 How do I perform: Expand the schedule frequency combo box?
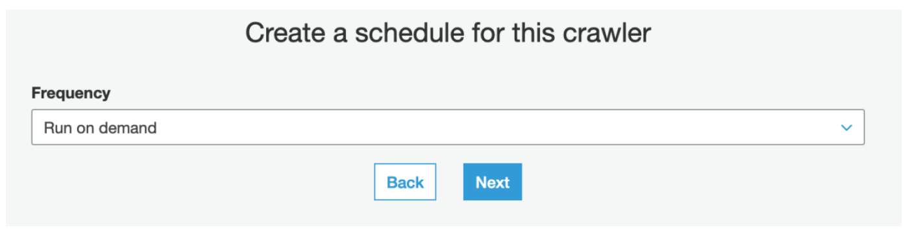click(x=448, y=127)
